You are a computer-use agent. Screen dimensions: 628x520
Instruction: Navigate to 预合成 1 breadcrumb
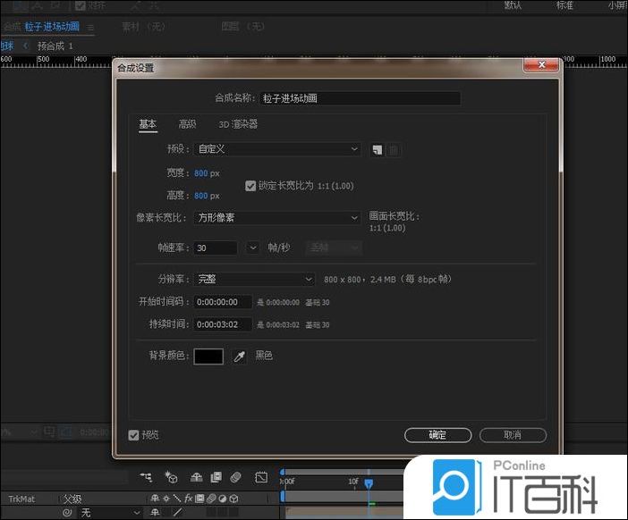tap(55, 46)
